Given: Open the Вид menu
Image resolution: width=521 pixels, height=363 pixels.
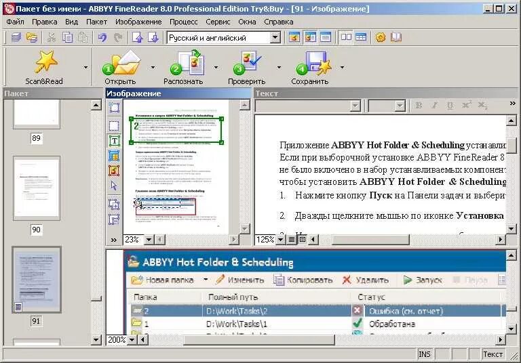Looking at the screenshot, I should tap(71, 22).
